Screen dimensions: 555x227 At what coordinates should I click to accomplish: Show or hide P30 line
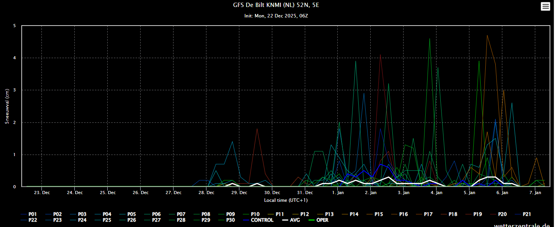tap(227, 220)
